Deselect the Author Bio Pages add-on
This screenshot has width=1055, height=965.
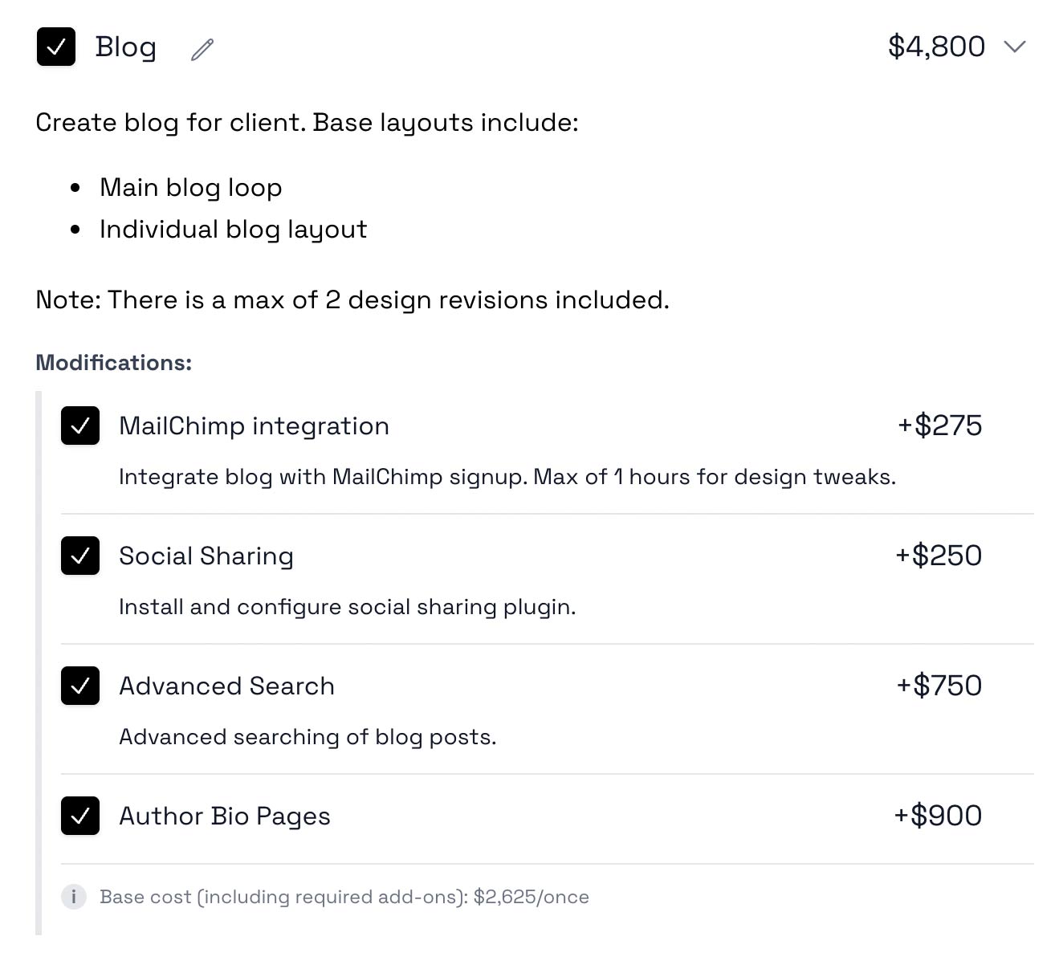[79, 816]
